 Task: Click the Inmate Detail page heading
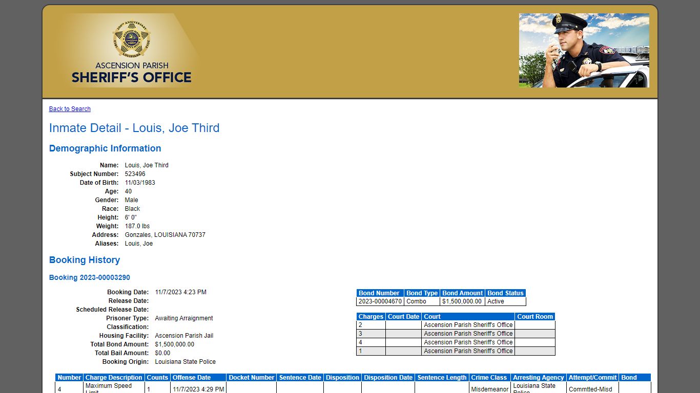click(134, 128)
